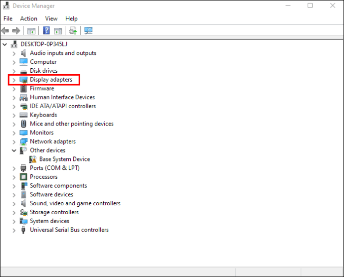Viewport: 344px width, 277px height.
Task: Select the Ports (COM & LPT) label
Action: pos(55,168)
